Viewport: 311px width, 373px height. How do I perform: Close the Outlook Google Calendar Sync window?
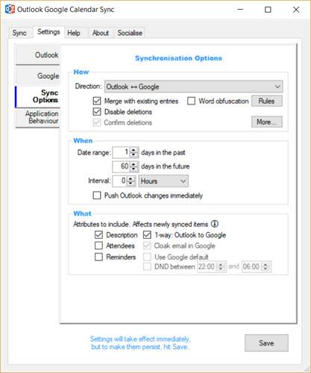[x=296, y=10]
